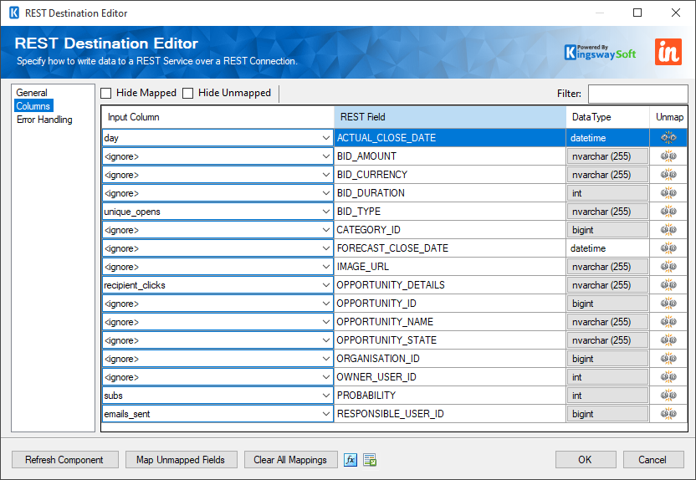Image resolution: width=696 pixels, height=480 pixels.
Task: Click unmap icon for FORECAST_CLOSE_DATE row
Action: (668, 248)
